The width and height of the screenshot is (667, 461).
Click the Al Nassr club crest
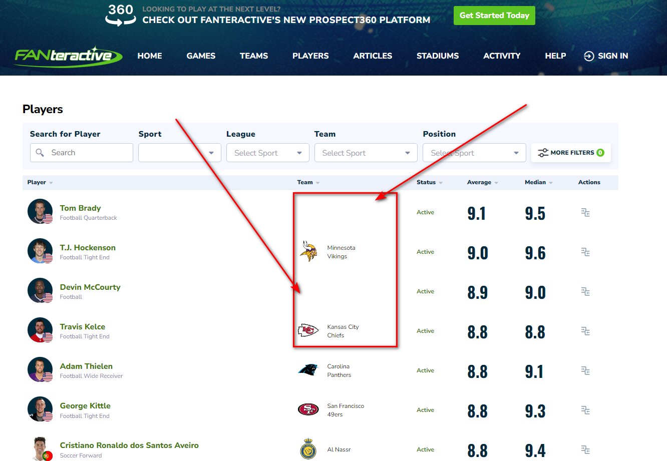(308, 449)
